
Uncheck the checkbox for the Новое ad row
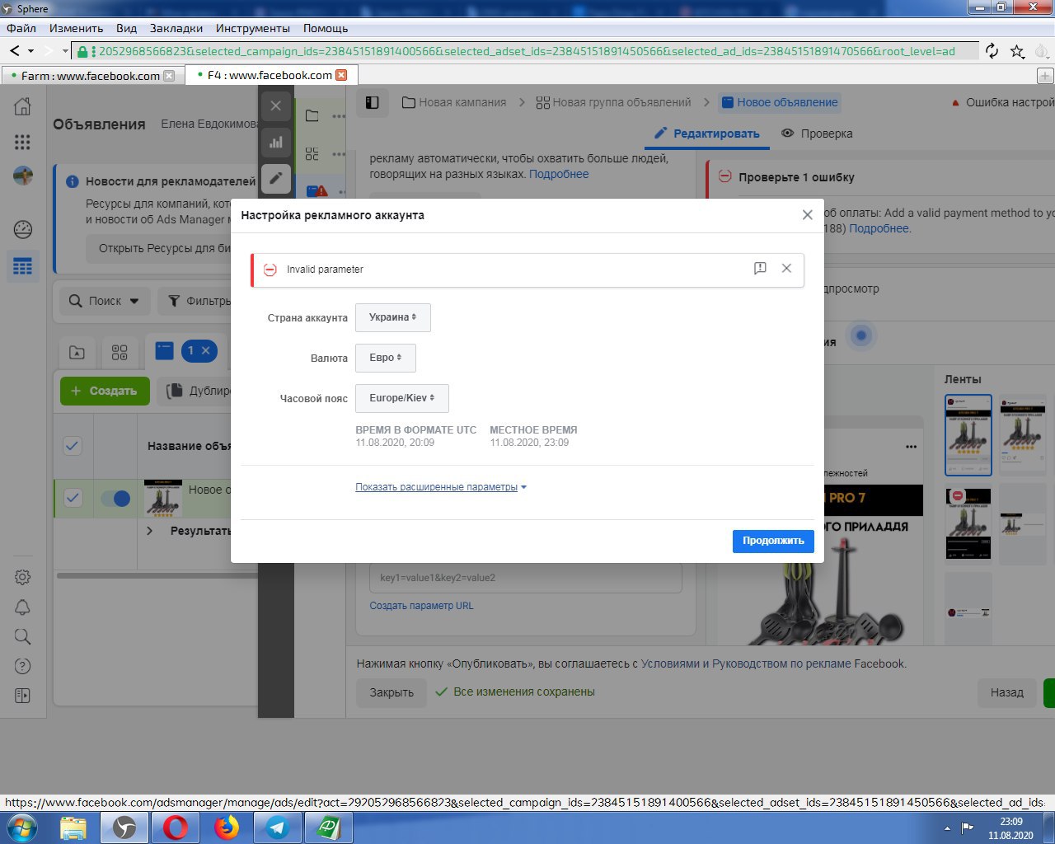click(73, 498)
